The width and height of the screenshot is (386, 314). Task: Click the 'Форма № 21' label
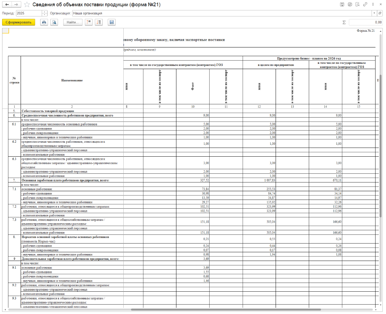pyautogui.click(x=366, y=31)
